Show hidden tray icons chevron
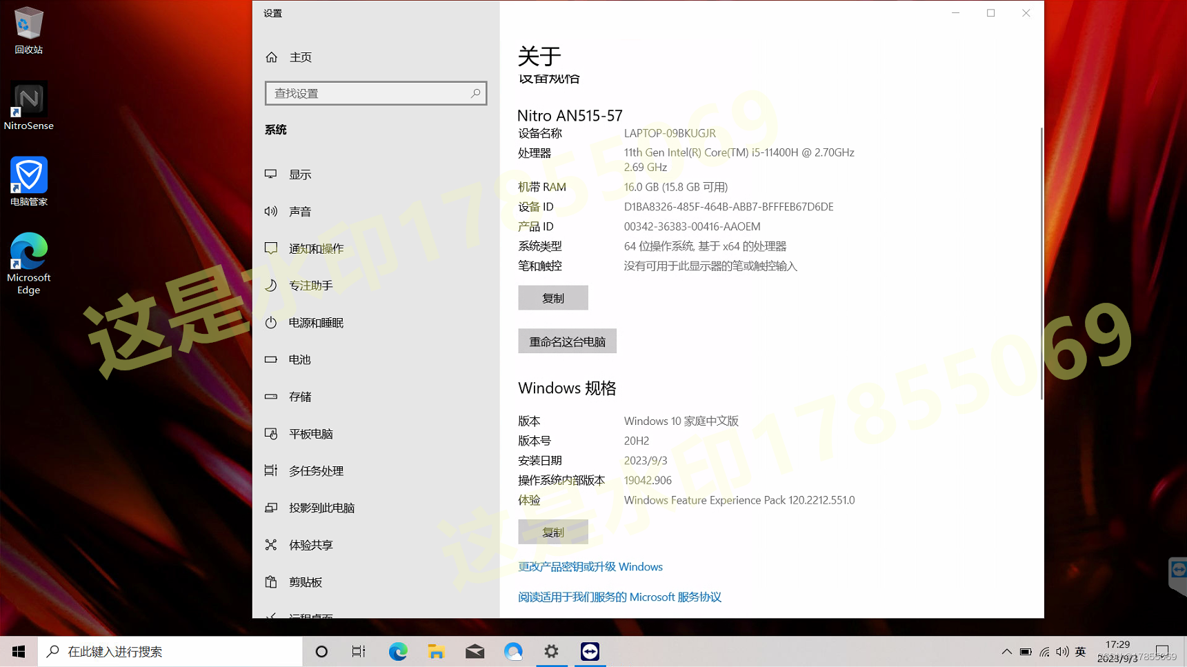 pyautogui.click(x=1006, y=652)
